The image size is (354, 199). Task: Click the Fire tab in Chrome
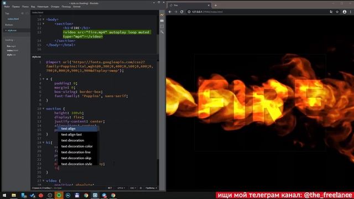(189, 5)
